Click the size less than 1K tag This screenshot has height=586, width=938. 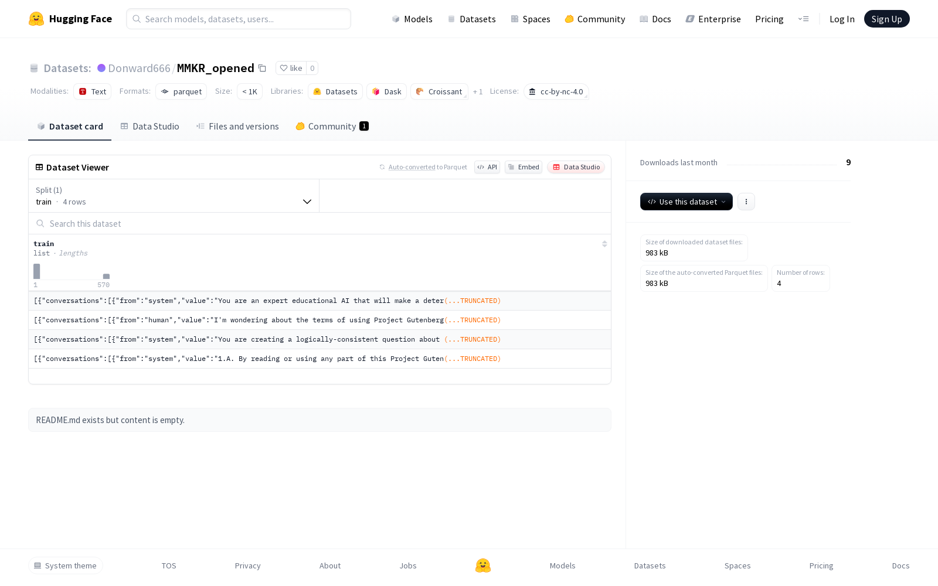pos(250,91)
